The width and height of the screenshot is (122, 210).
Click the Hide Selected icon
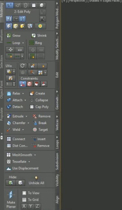coord(11,183)
